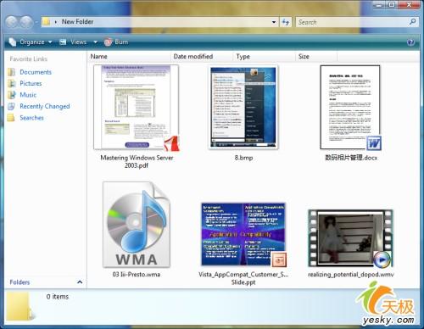Click the .docx file name label

351,158
